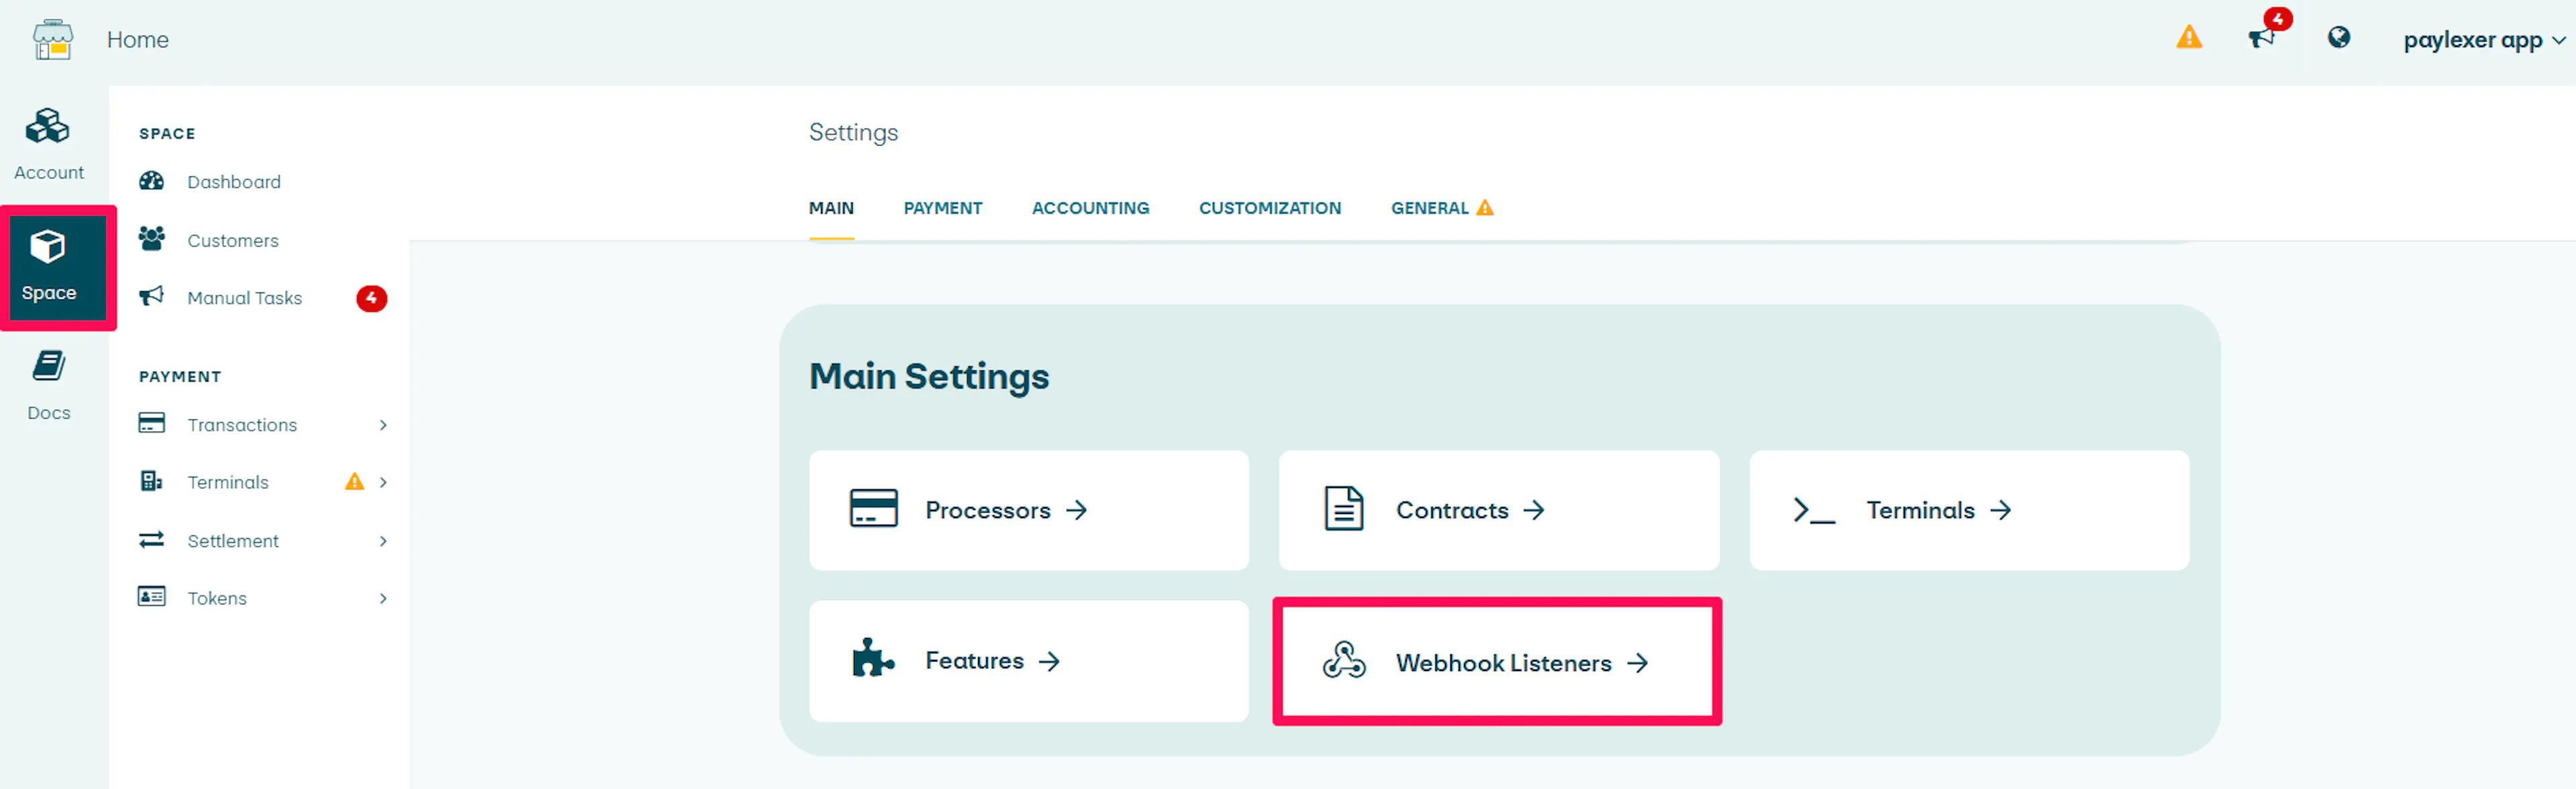Screen dimensions: 2576x789
Task: Switch to the Payment settings tab
Action: 942,208
